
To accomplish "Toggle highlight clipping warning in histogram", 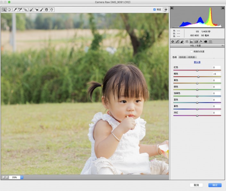I will (x=222, y=8).
